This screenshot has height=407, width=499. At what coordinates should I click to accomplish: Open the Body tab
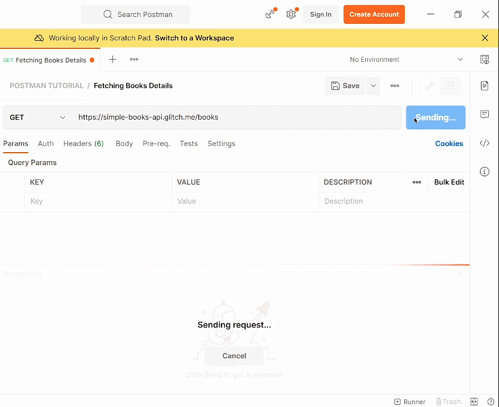(x=124, y=144)
